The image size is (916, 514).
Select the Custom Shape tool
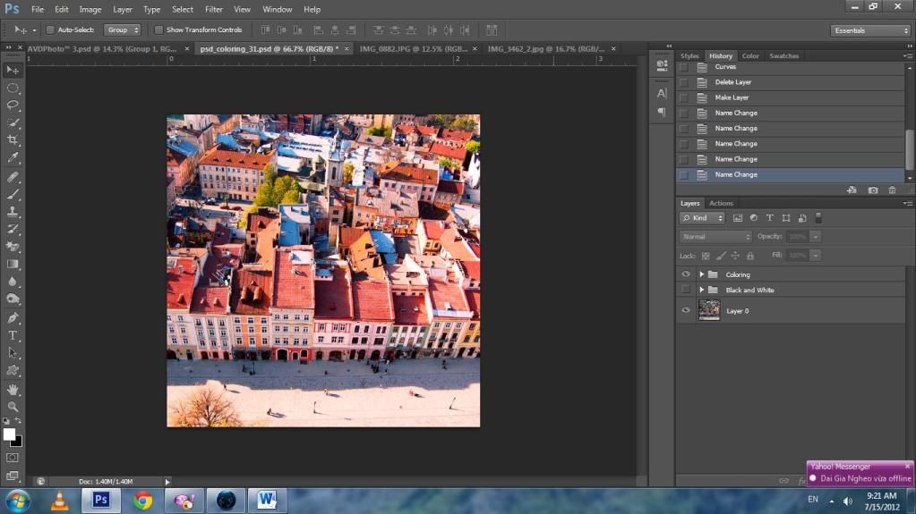(13, 371)
